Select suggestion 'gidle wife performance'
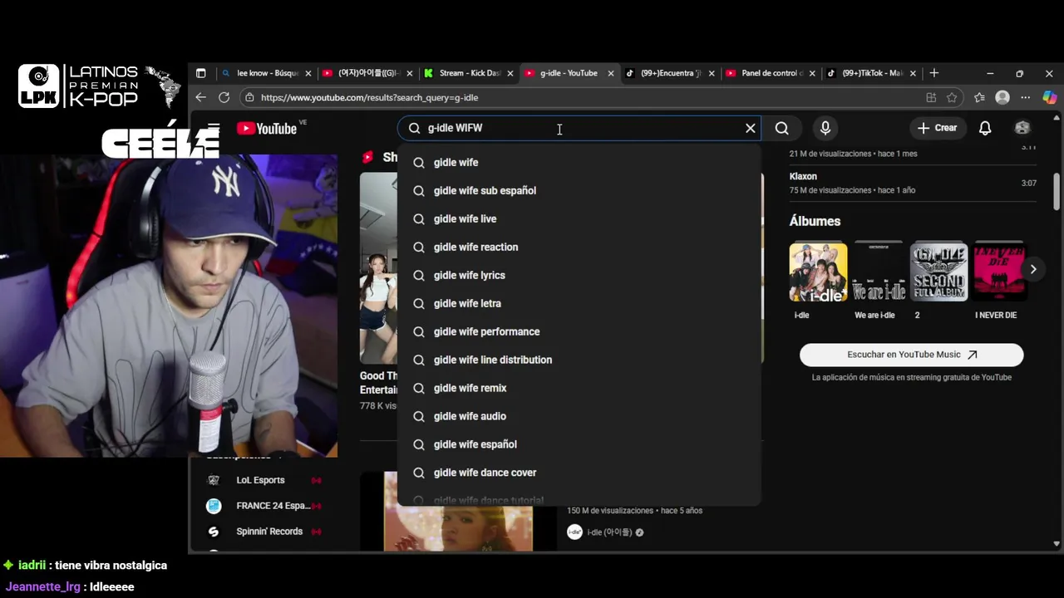 pyautogui.click(x=579, y=332)
